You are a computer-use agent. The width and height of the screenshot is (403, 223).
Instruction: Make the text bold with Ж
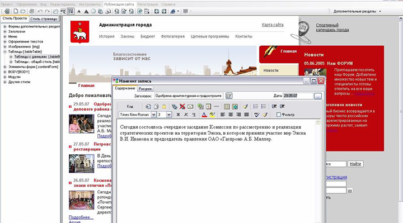click(178, 115)
